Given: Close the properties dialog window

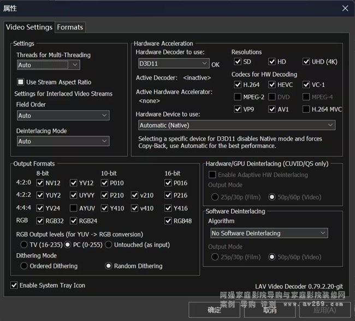Looking at the screenshot, I should coord(345,8).
